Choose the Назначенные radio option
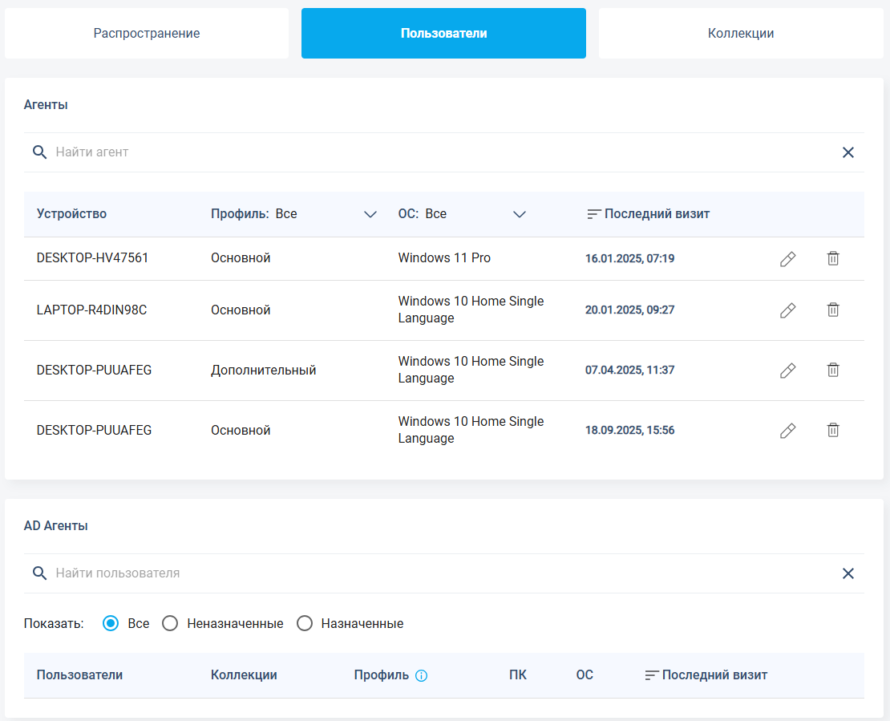This screenshot has width=890, height=721. pyautogui.click(x=305, y=623)
